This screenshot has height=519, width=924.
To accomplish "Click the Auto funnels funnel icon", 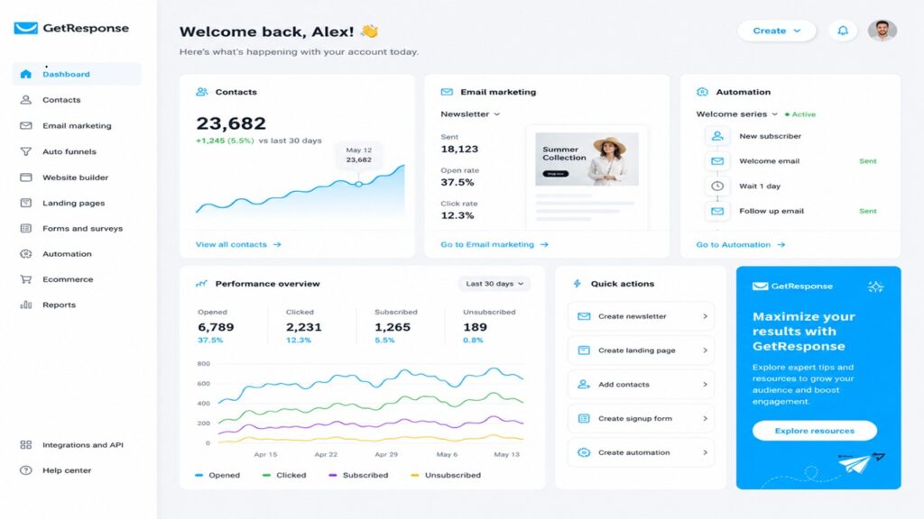I will [x=25, y=151].
